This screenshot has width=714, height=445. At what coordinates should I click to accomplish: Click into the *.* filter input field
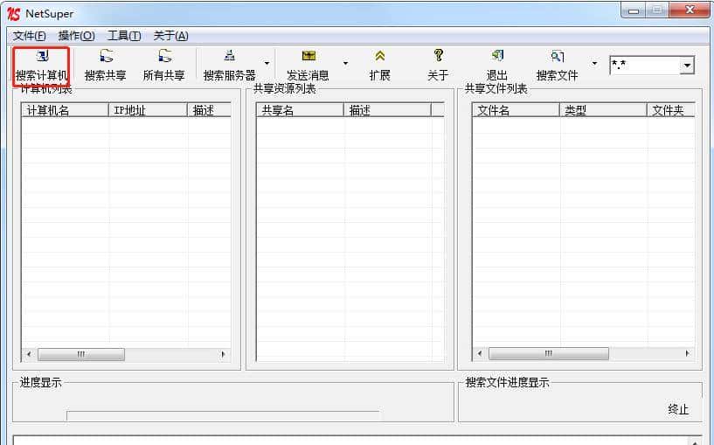point(645,66)
